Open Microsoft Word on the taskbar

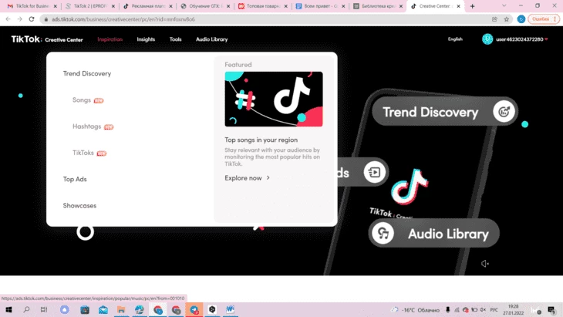pos(230,309)
